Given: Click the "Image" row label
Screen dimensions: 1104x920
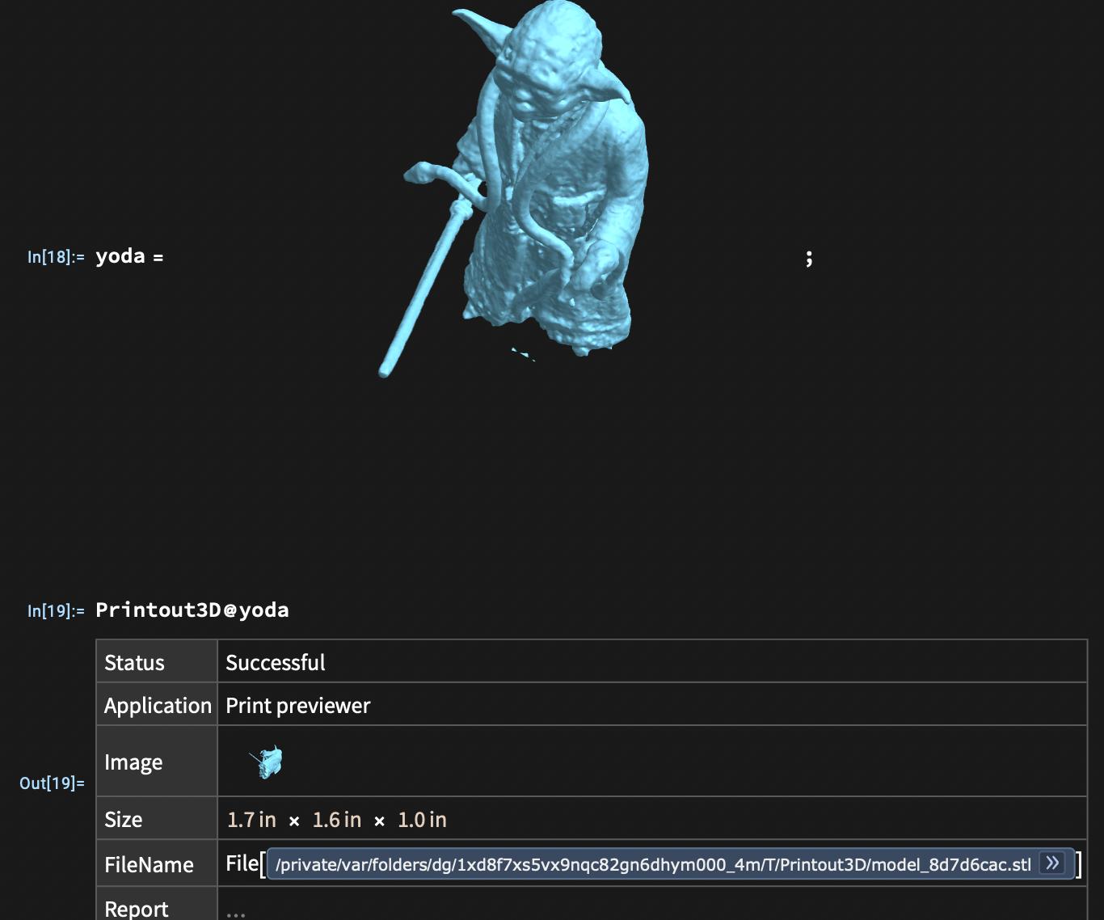Looking at the screenshot, I should click(133, 762).
